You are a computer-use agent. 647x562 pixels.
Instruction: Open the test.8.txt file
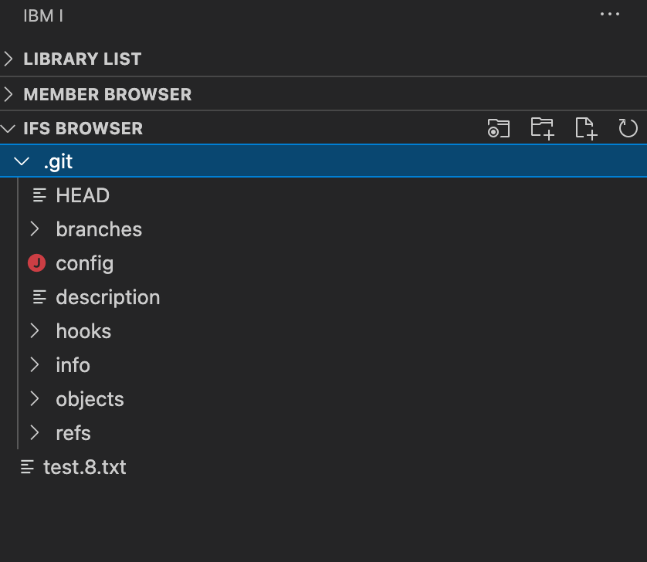(85, 467)
